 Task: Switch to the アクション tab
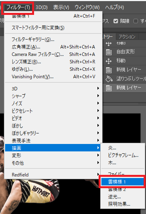(x=127, y=36)
